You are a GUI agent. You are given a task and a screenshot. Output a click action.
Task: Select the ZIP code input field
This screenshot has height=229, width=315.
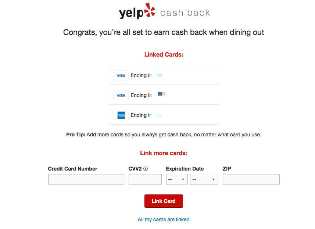click(251, 179)
